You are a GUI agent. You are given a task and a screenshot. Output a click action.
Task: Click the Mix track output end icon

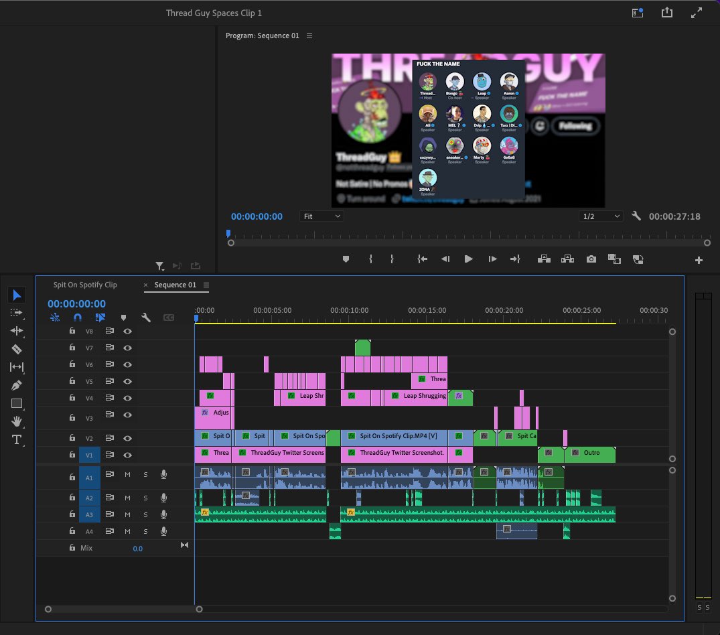point(184,545)
